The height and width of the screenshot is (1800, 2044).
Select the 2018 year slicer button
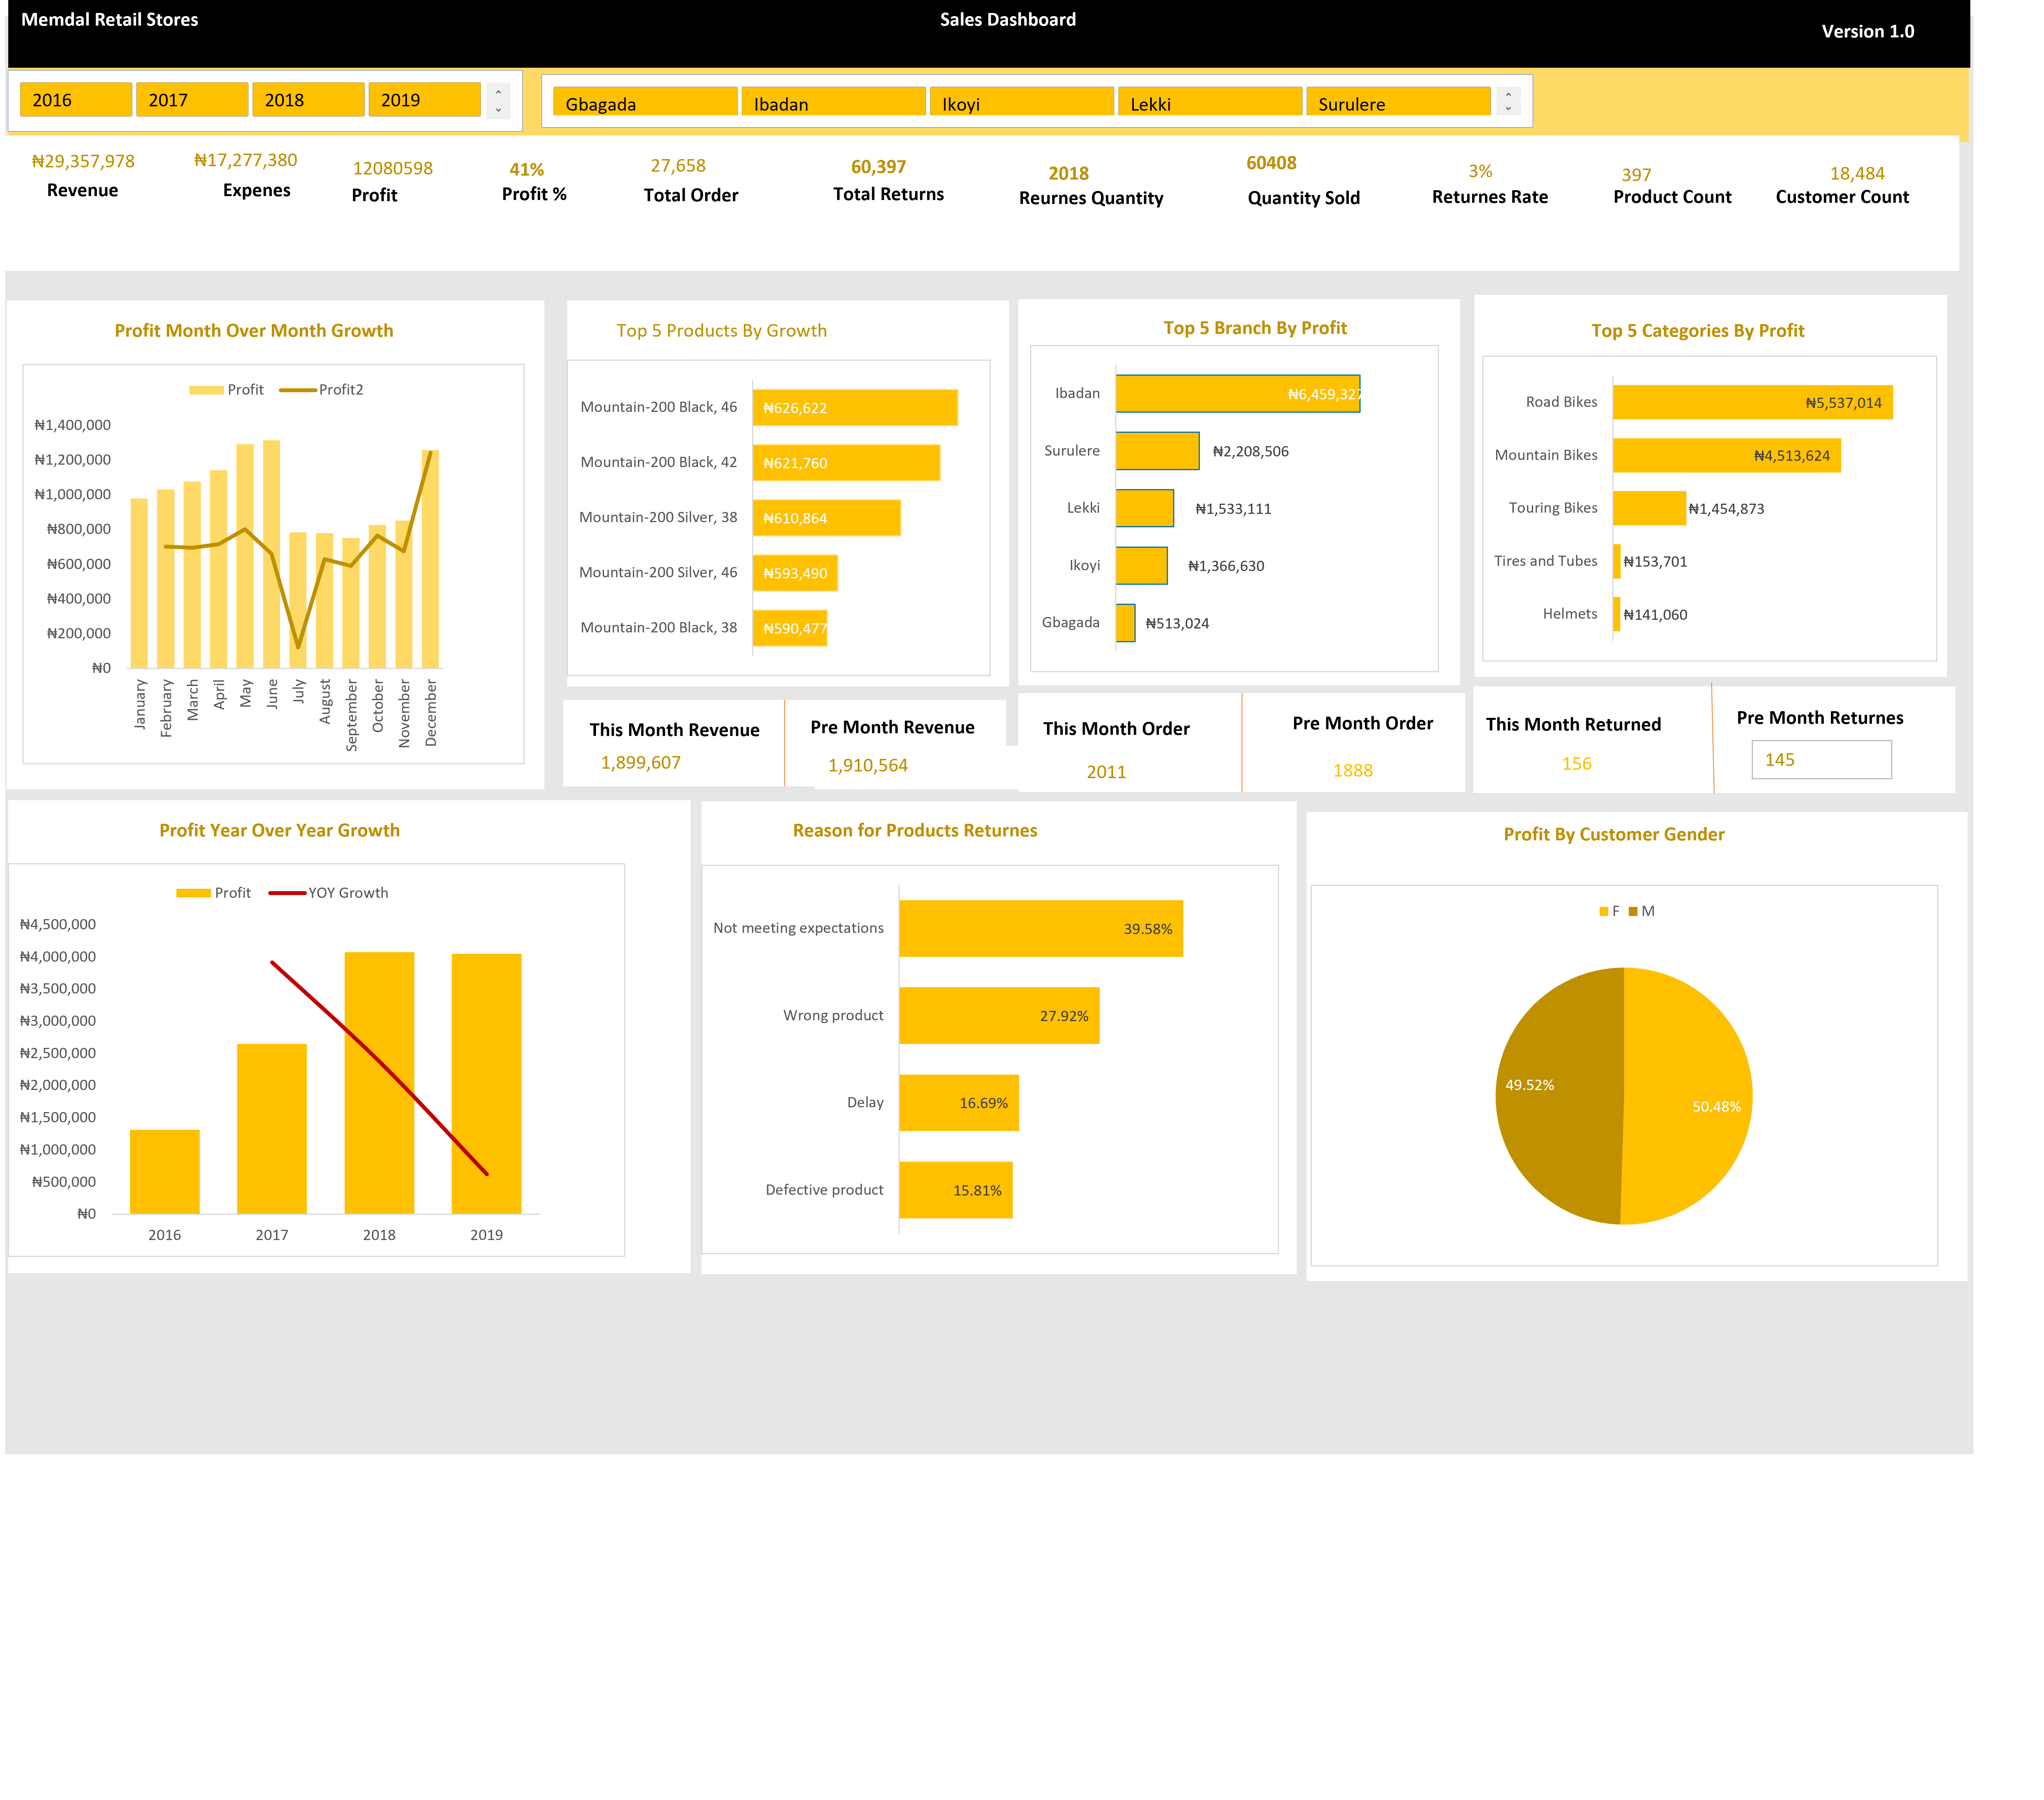[308, 100]
